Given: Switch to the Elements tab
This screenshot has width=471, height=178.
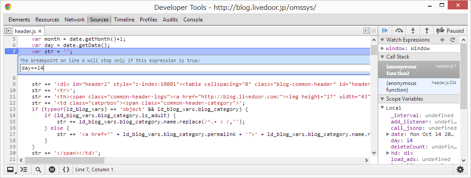Looking at the screenshot, I should coord(19,20).
